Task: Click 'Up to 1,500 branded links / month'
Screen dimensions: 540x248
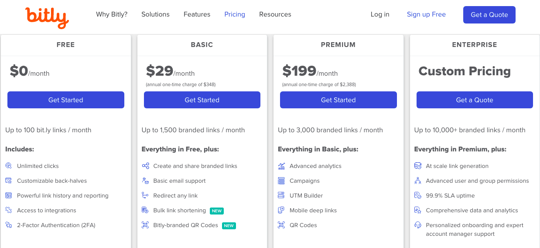Action: [193, 130]
